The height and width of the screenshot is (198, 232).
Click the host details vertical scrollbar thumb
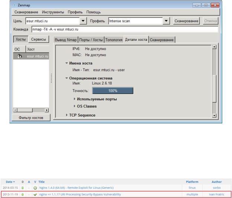(214, 88)
